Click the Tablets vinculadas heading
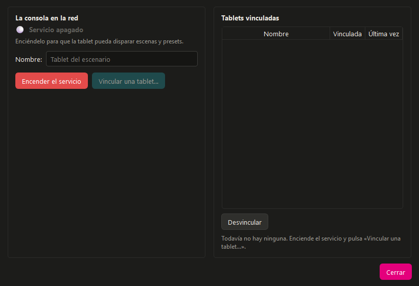 click(250, 18)
